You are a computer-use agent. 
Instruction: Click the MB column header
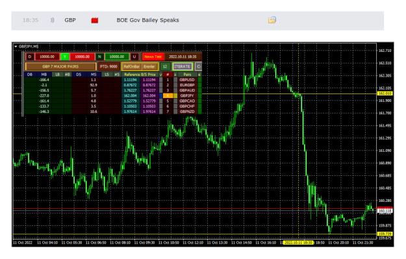[44, 75]
